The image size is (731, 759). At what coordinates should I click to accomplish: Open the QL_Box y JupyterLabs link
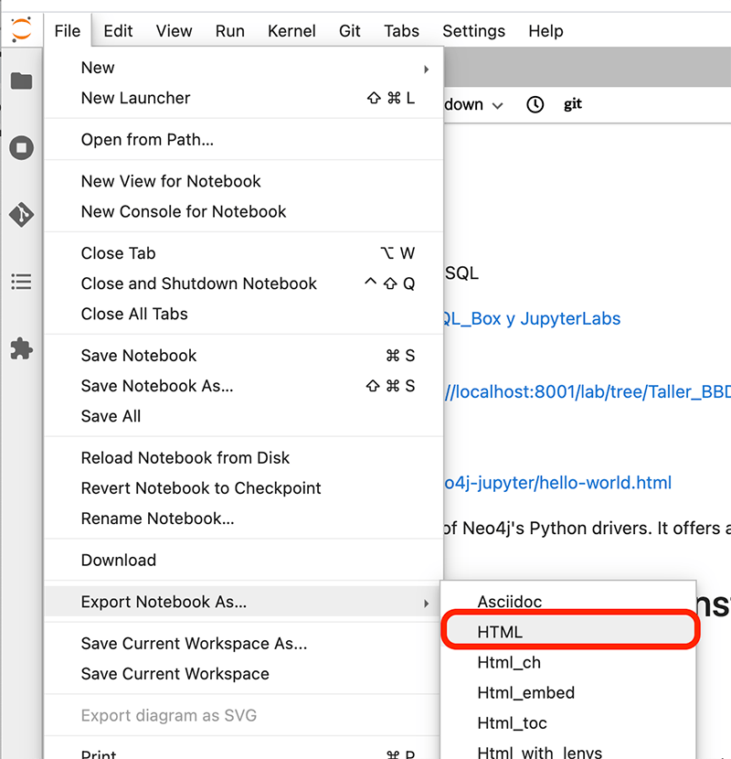tap(532, 319)
